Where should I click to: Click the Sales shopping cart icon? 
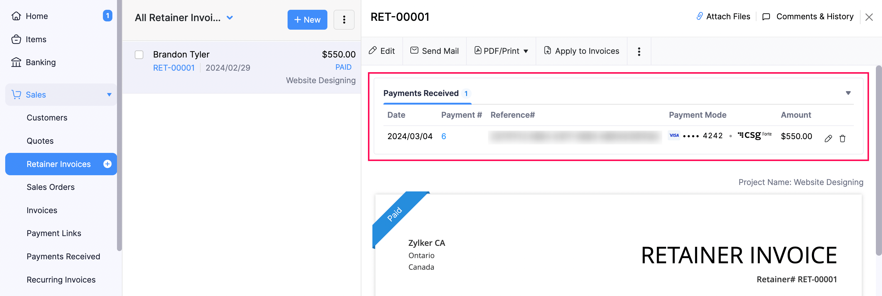tap(16, 95)
